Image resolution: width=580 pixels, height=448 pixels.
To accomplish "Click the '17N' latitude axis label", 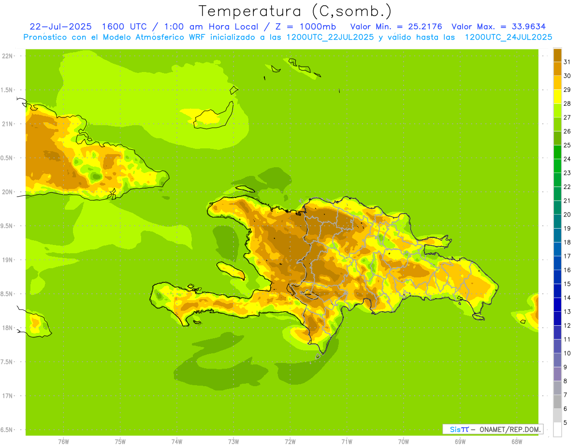I will (x=7, y=396).
